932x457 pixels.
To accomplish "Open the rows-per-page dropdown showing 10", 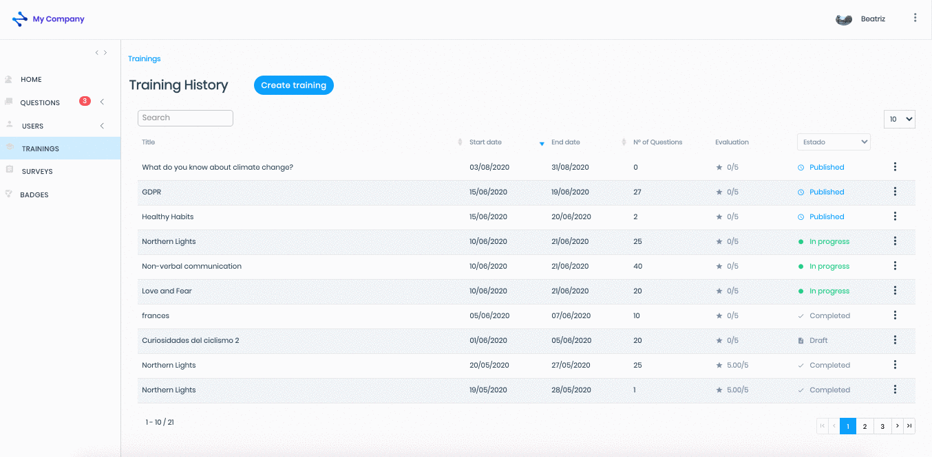I will pos(900,119).
